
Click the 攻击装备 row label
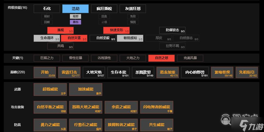pyautogui.click(x=17, y=107)
